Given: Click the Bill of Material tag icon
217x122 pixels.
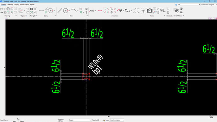Looking at the screenshot, I should point(176,11).
